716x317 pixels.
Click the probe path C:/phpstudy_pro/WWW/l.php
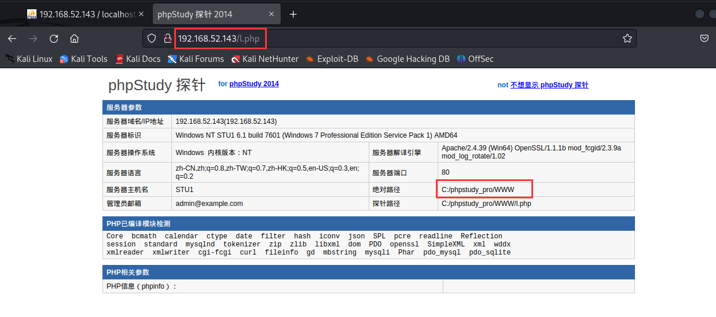(486, 204)
